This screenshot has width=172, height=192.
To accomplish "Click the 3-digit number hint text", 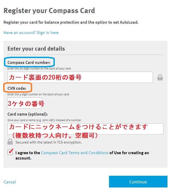I will (38, 94).
